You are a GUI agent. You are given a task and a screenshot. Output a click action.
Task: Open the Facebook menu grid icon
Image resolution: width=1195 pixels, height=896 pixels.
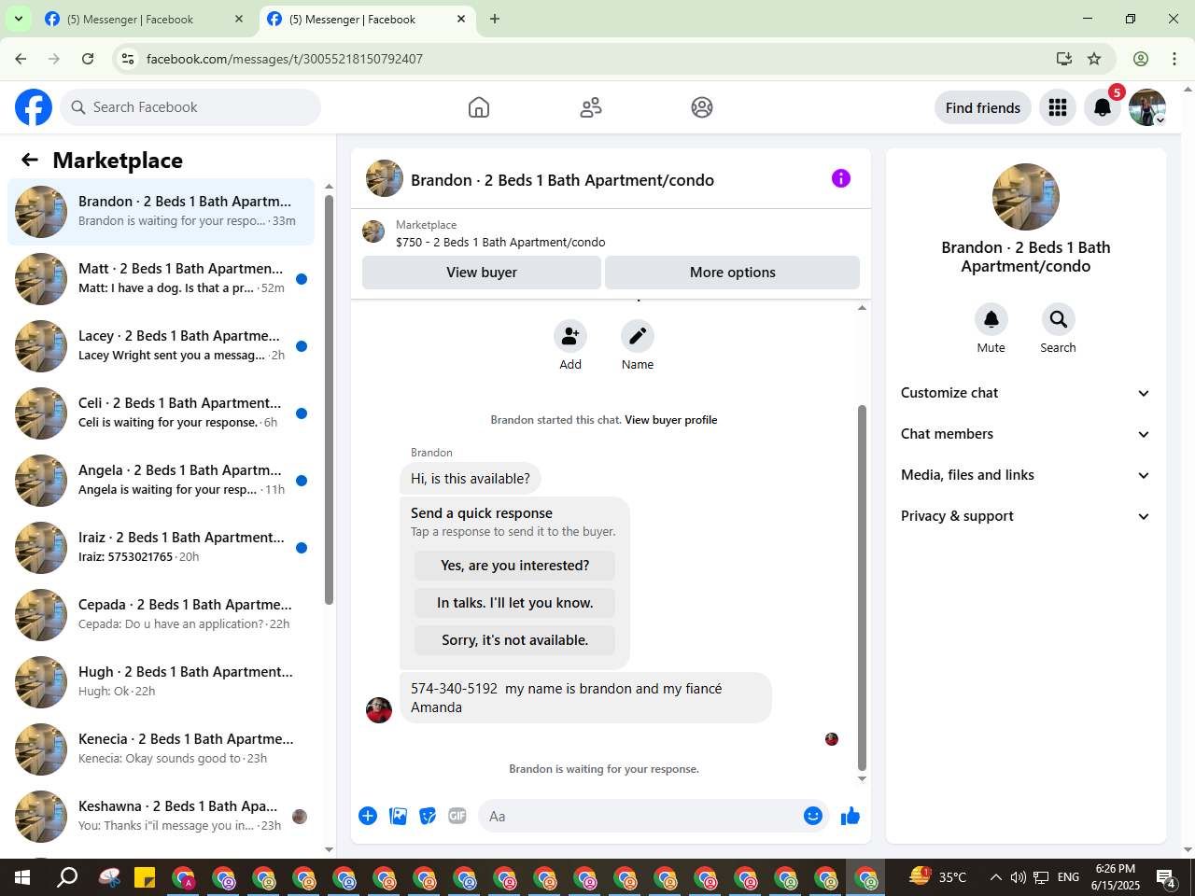click(x=1058, y=107)
